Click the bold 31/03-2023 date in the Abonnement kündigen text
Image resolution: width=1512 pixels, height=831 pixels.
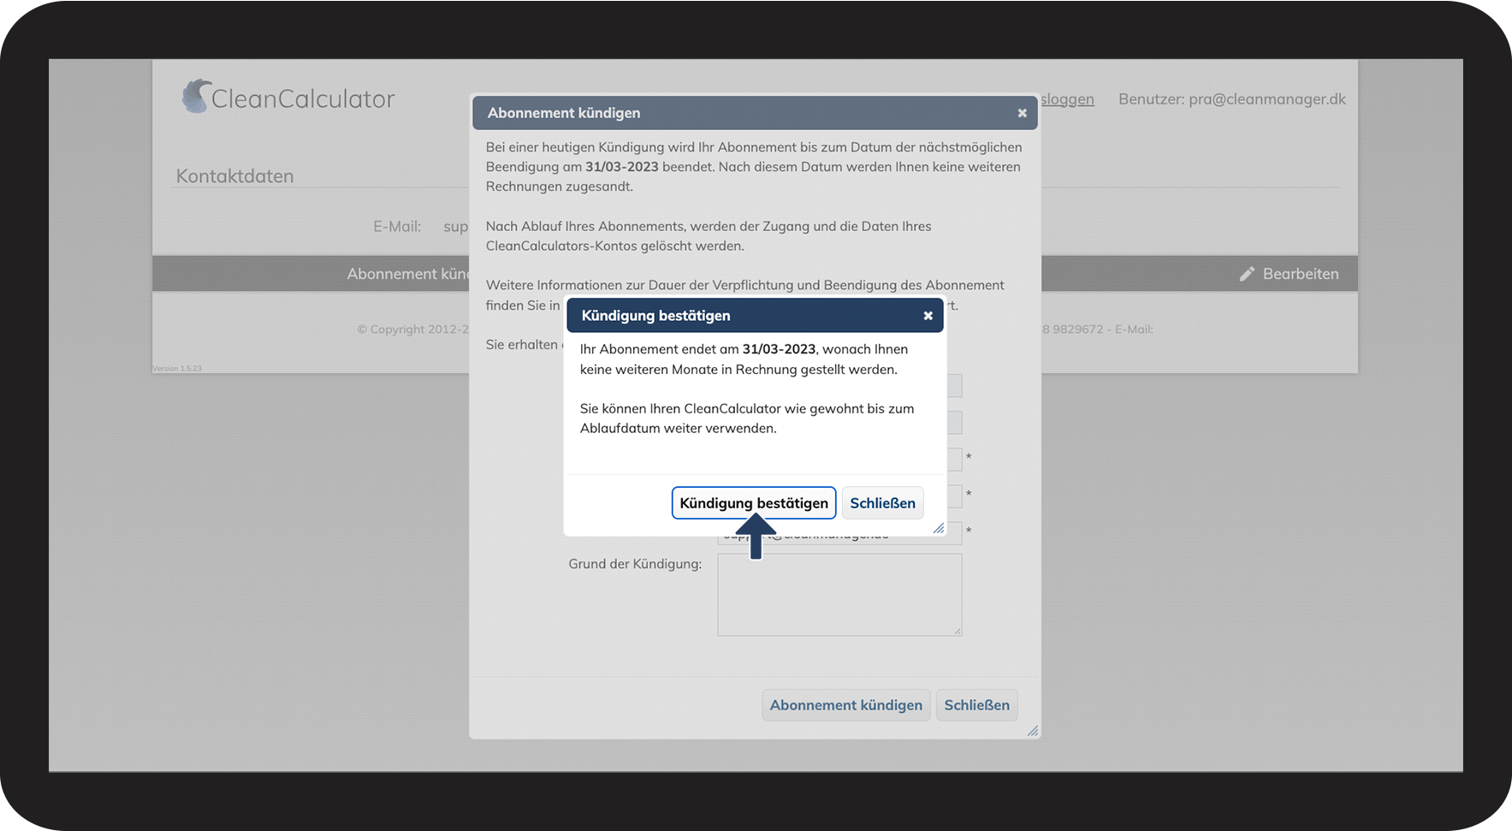(622, 167)
